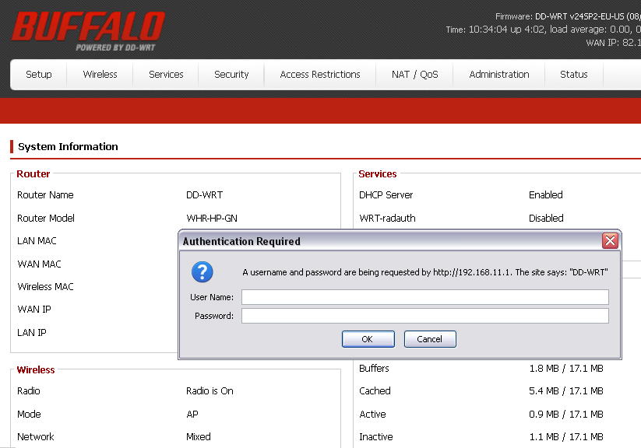Click the WAN IP label in Router section
641x448 pixels.
(34, 309)
